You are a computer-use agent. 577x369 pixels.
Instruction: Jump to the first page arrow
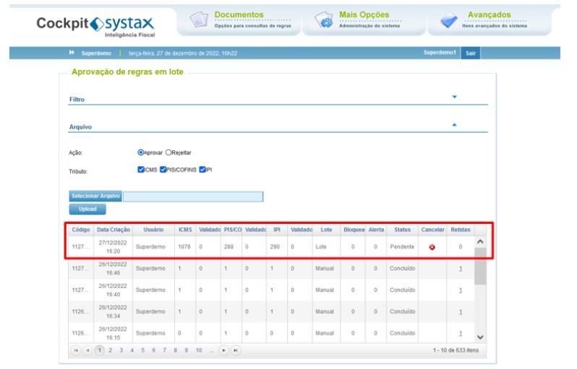(x=75, y=351)
